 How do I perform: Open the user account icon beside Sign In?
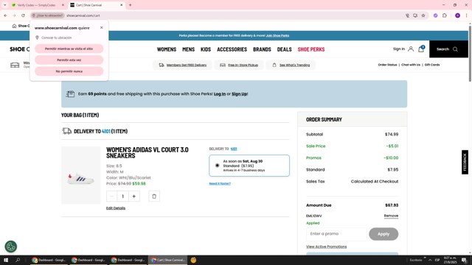(411, 49)
